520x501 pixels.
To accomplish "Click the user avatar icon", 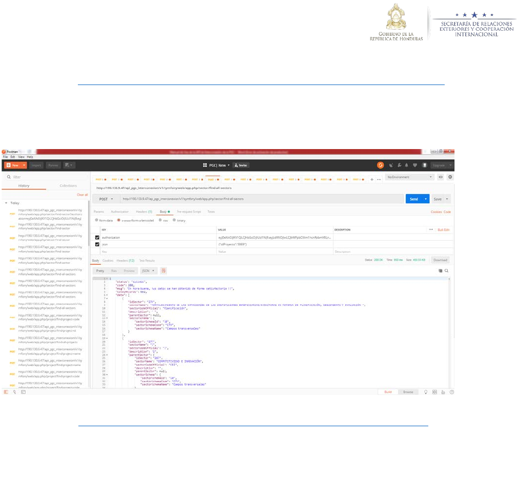I will (425, 165).
